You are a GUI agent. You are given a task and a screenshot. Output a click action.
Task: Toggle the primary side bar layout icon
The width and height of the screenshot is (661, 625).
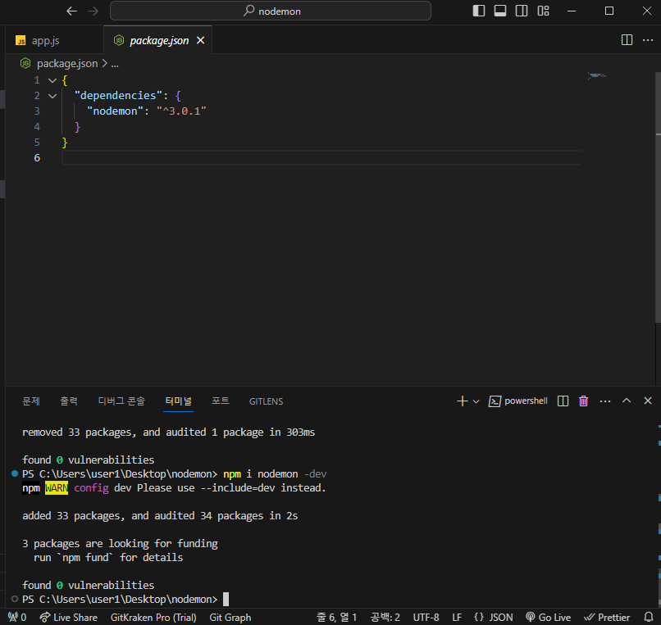coord(478,11)
